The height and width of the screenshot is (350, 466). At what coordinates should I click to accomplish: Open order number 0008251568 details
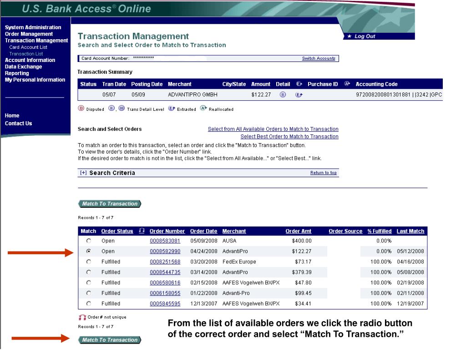click(165, 262)
